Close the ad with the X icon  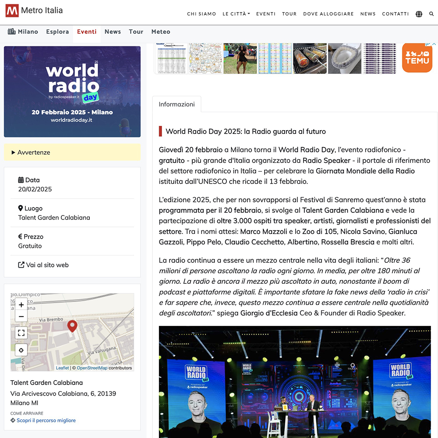pyautogui.click(x=434, y=44)
